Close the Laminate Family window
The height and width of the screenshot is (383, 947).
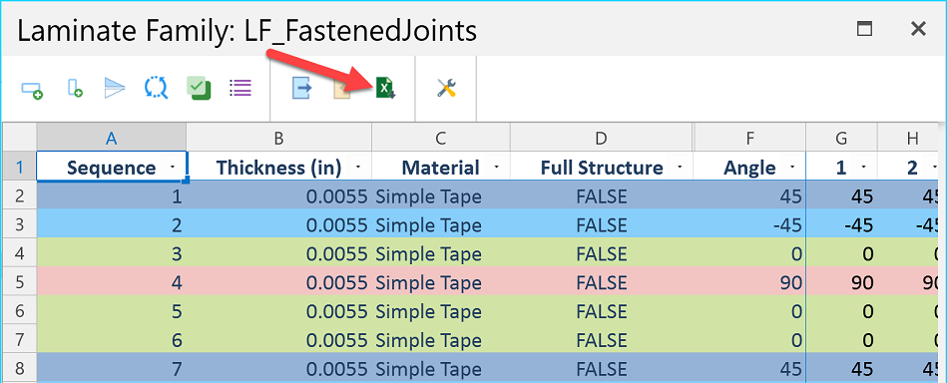pos(918,28)
